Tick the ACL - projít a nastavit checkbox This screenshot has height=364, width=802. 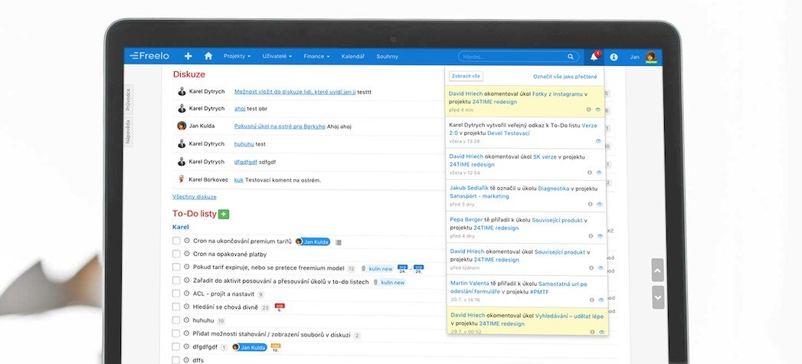pyautogui.click(x=176, y=293)
